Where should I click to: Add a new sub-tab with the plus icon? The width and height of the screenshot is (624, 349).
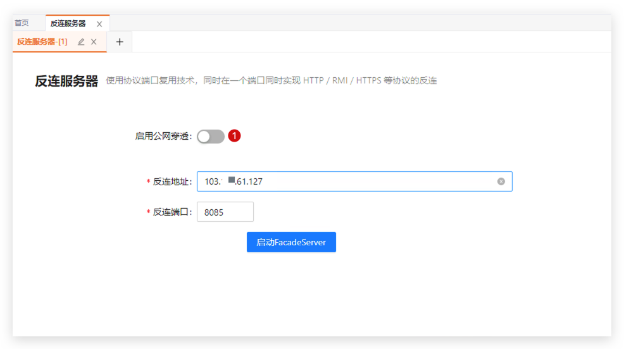point(120,42)
